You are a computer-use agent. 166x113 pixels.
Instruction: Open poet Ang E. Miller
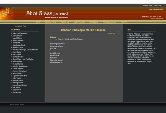(17, 55)
